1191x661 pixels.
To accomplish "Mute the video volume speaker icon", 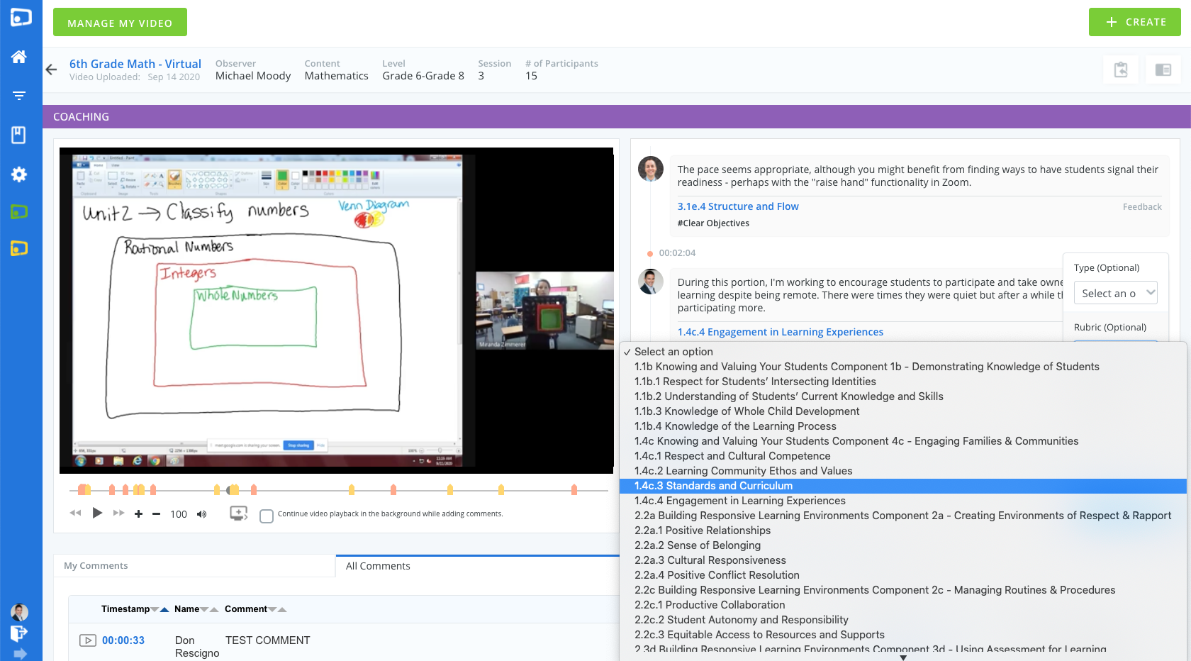I will [x=202, y=514].
